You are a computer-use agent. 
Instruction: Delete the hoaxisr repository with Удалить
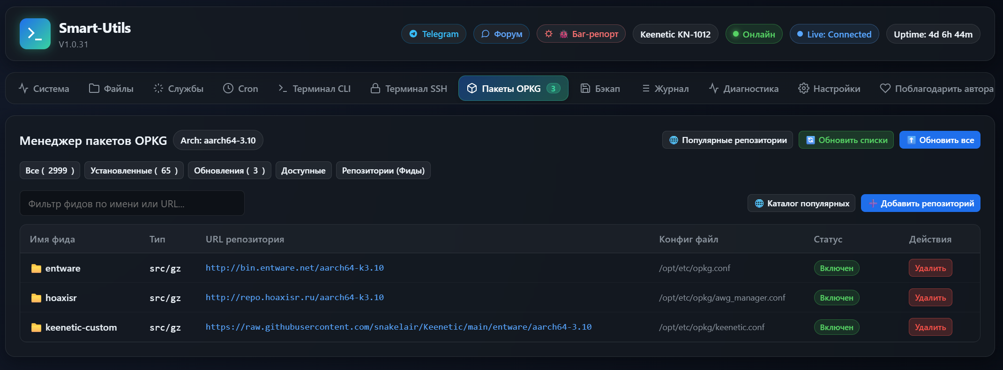(930, 297)
